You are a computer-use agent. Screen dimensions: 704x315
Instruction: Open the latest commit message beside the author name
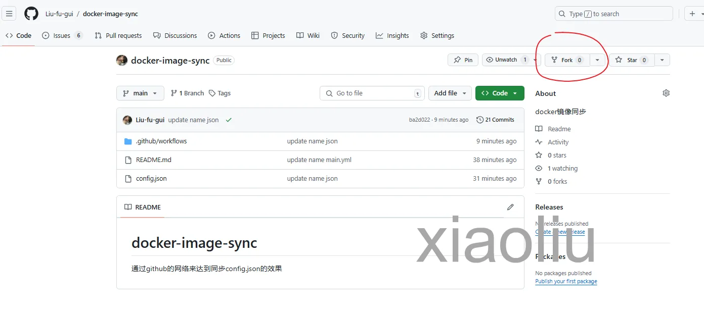pyautogui.click(x=194, y=120)
